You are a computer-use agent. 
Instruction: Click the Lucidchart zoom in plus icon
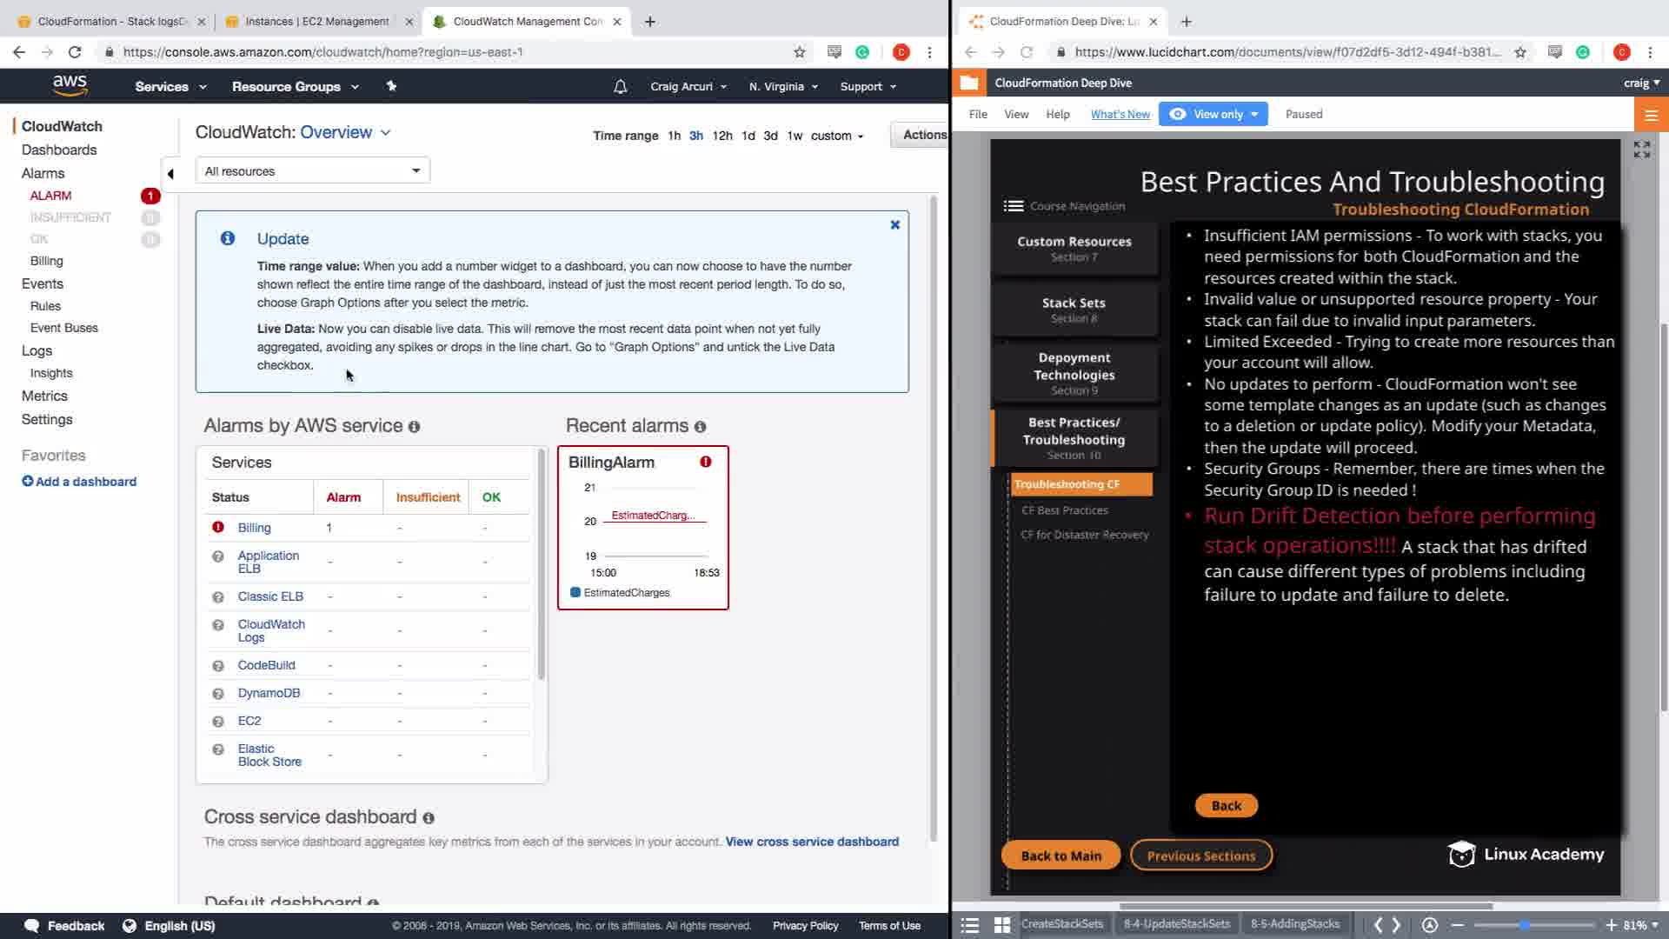[1610, 925]
